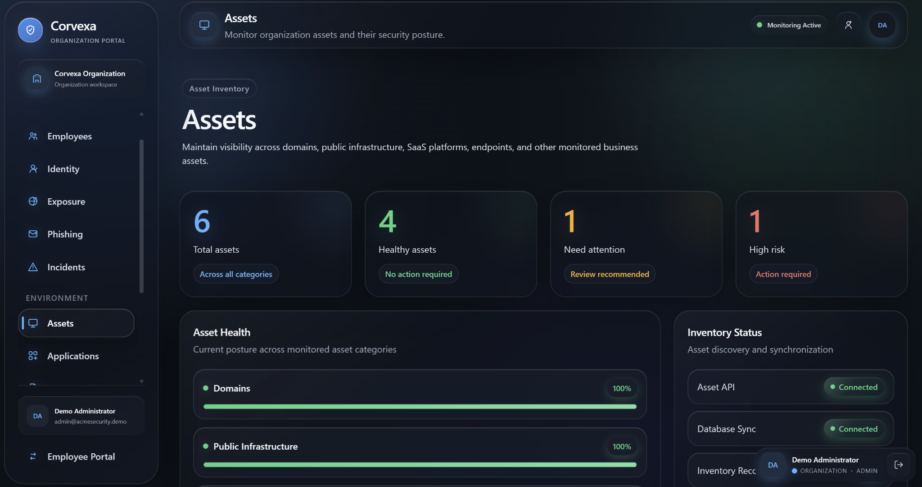Click the Domains health progress bar
The image size is (922, 487).
tap(420, 407)
